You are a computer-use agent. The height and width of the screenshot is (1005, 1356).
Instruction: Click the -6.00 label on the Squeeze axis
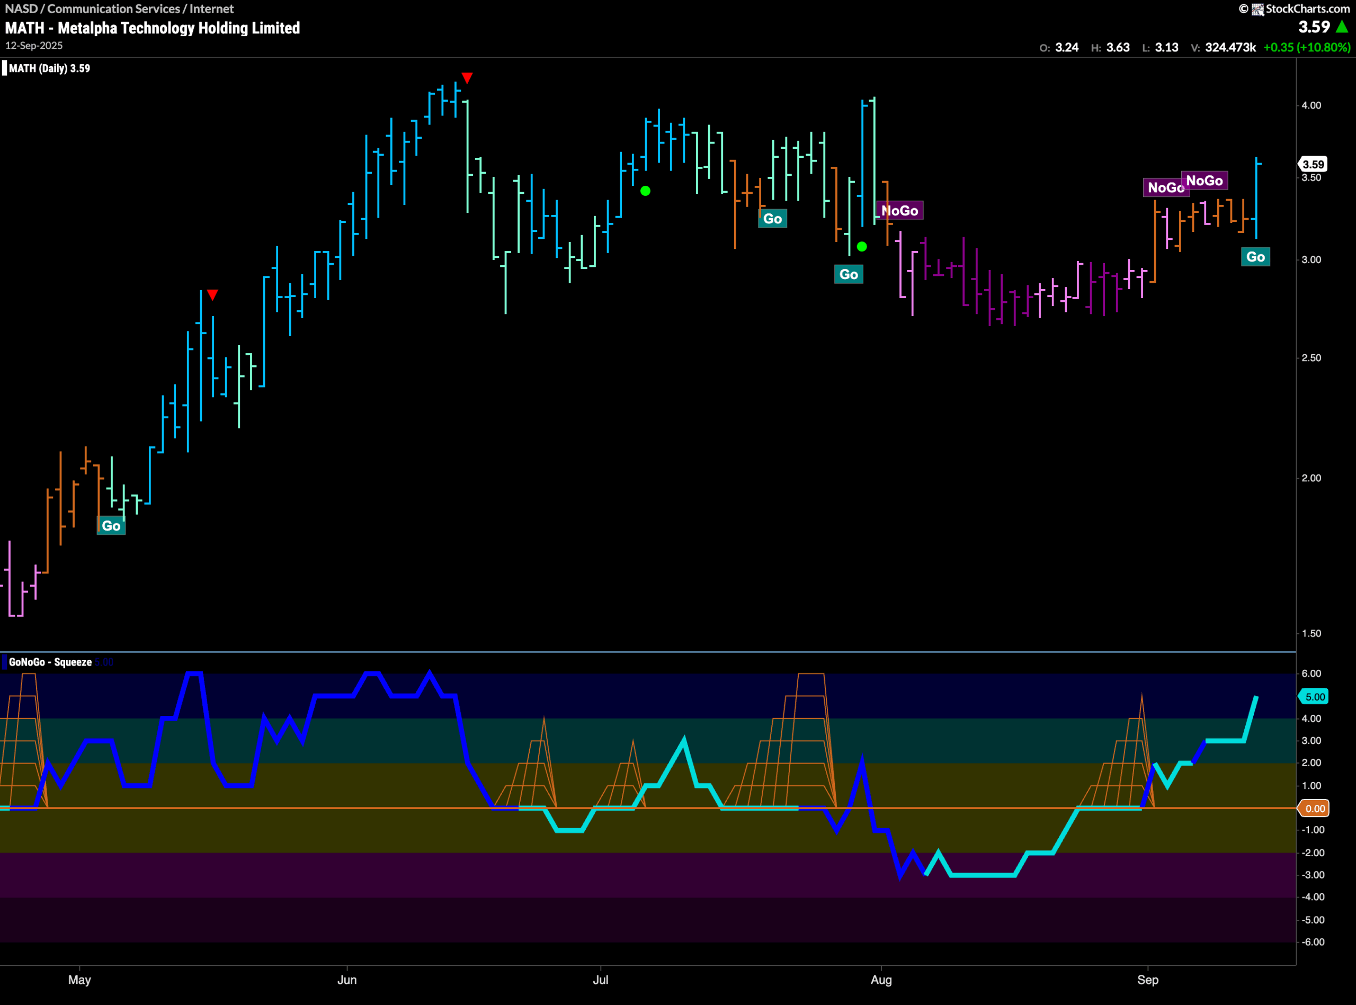pyautogui.click(x=1313, y=942)
